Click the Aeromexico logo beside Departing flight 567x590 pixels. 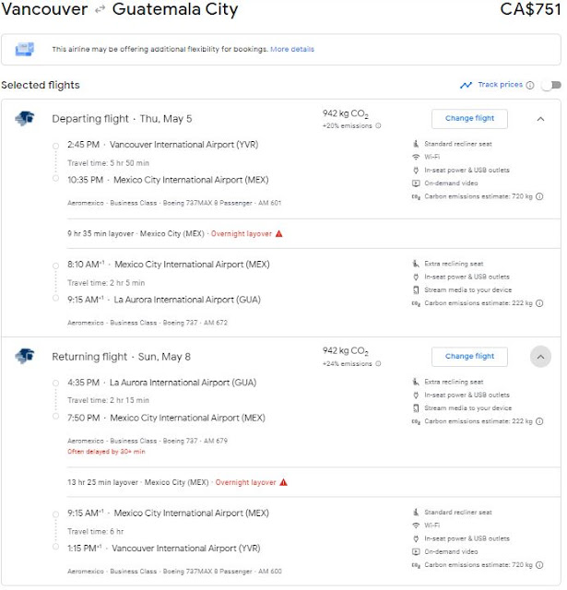25,119
